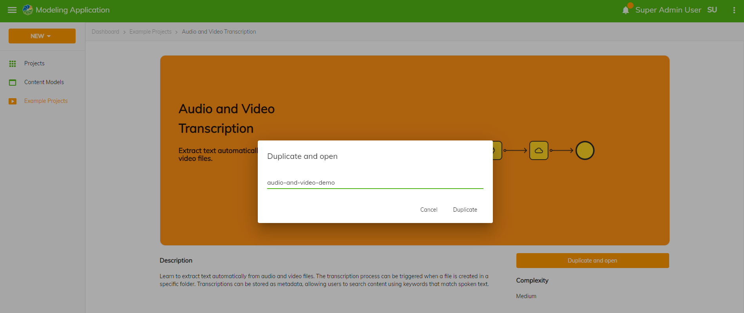Screen dimensions: 744x313
Task: Click the cloud task node in diagram
Action: click(539, 151)
